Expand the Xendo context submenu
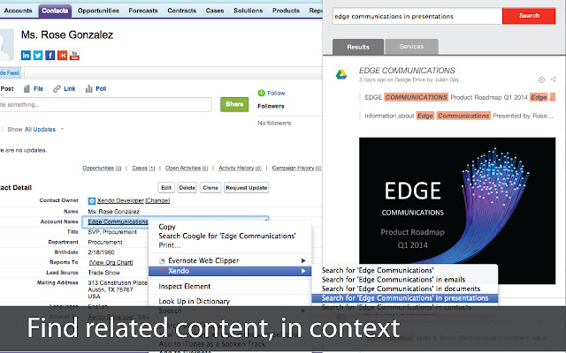Image resolution: width=566 pixels, height=353 pixels. pyautogui.click(x=230, y=271)
